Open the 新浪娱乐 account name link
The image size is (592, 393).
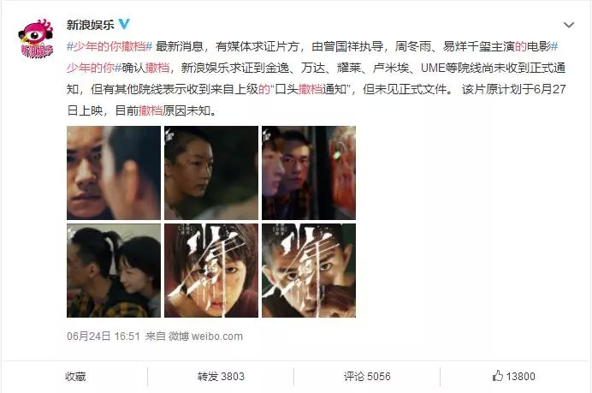tap(90, 25)
